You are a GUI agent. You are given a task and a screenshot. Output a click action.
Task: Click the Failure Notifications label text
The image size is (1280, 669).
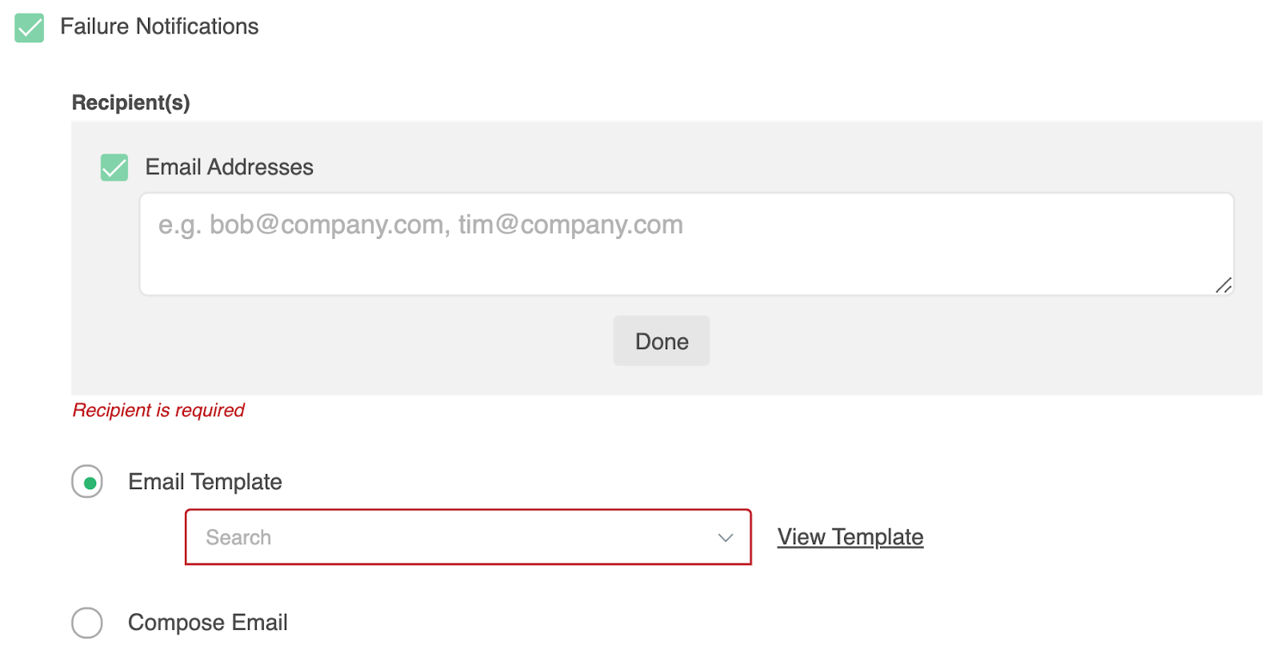(x=159, y=26)
